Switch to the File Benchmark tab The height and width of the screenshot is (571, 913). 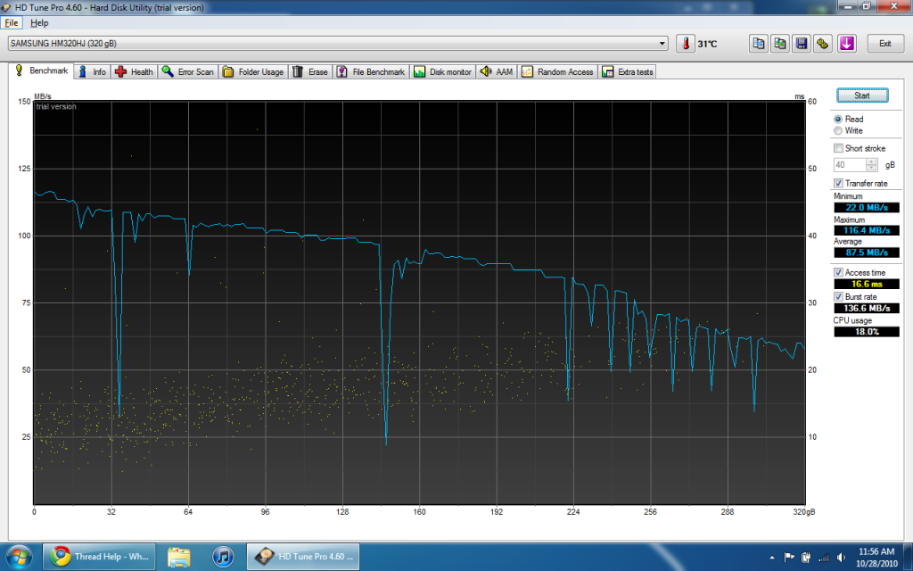[371, 71]
